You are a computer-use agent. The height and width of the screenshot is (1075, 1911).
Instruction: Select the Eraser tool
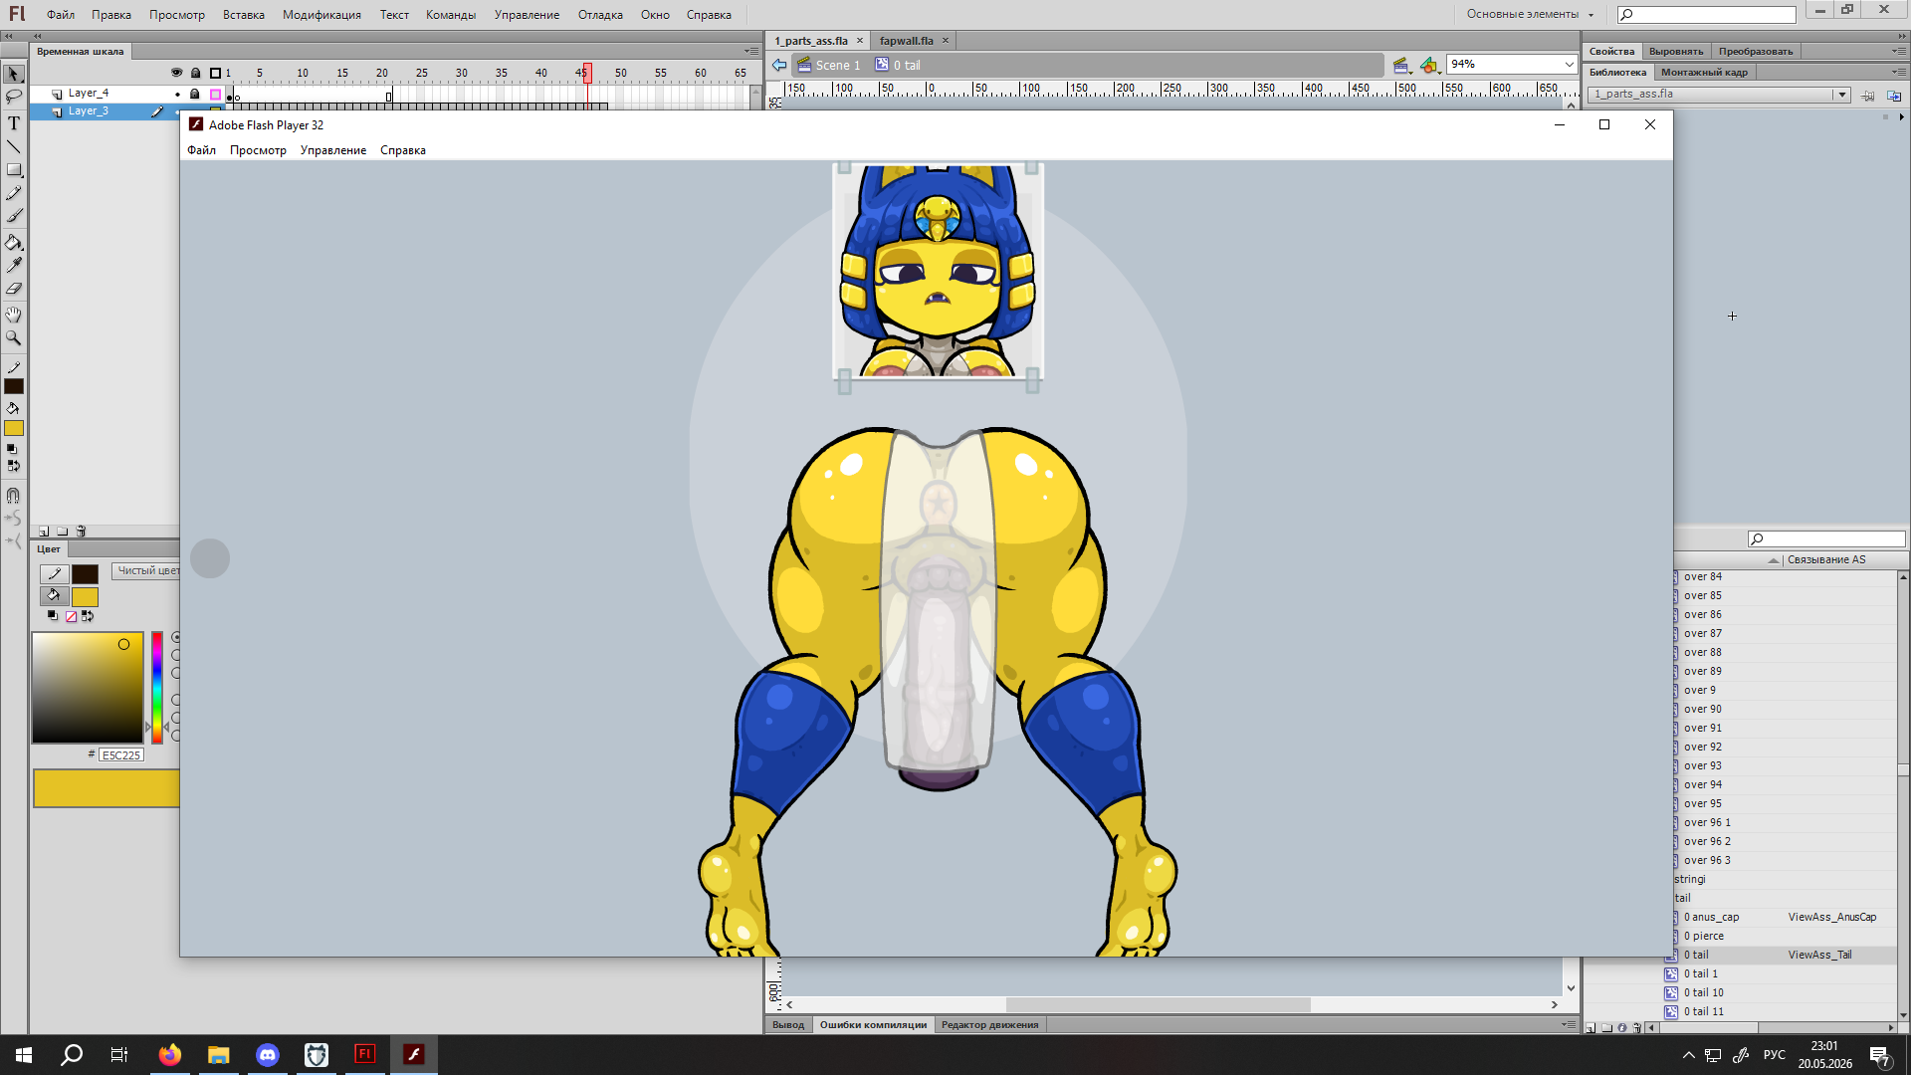click(x=14, y=289)
